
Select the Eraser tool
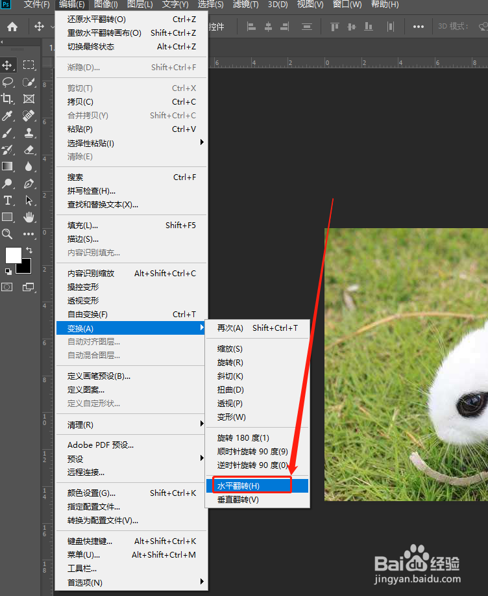(x=29, y=149)
